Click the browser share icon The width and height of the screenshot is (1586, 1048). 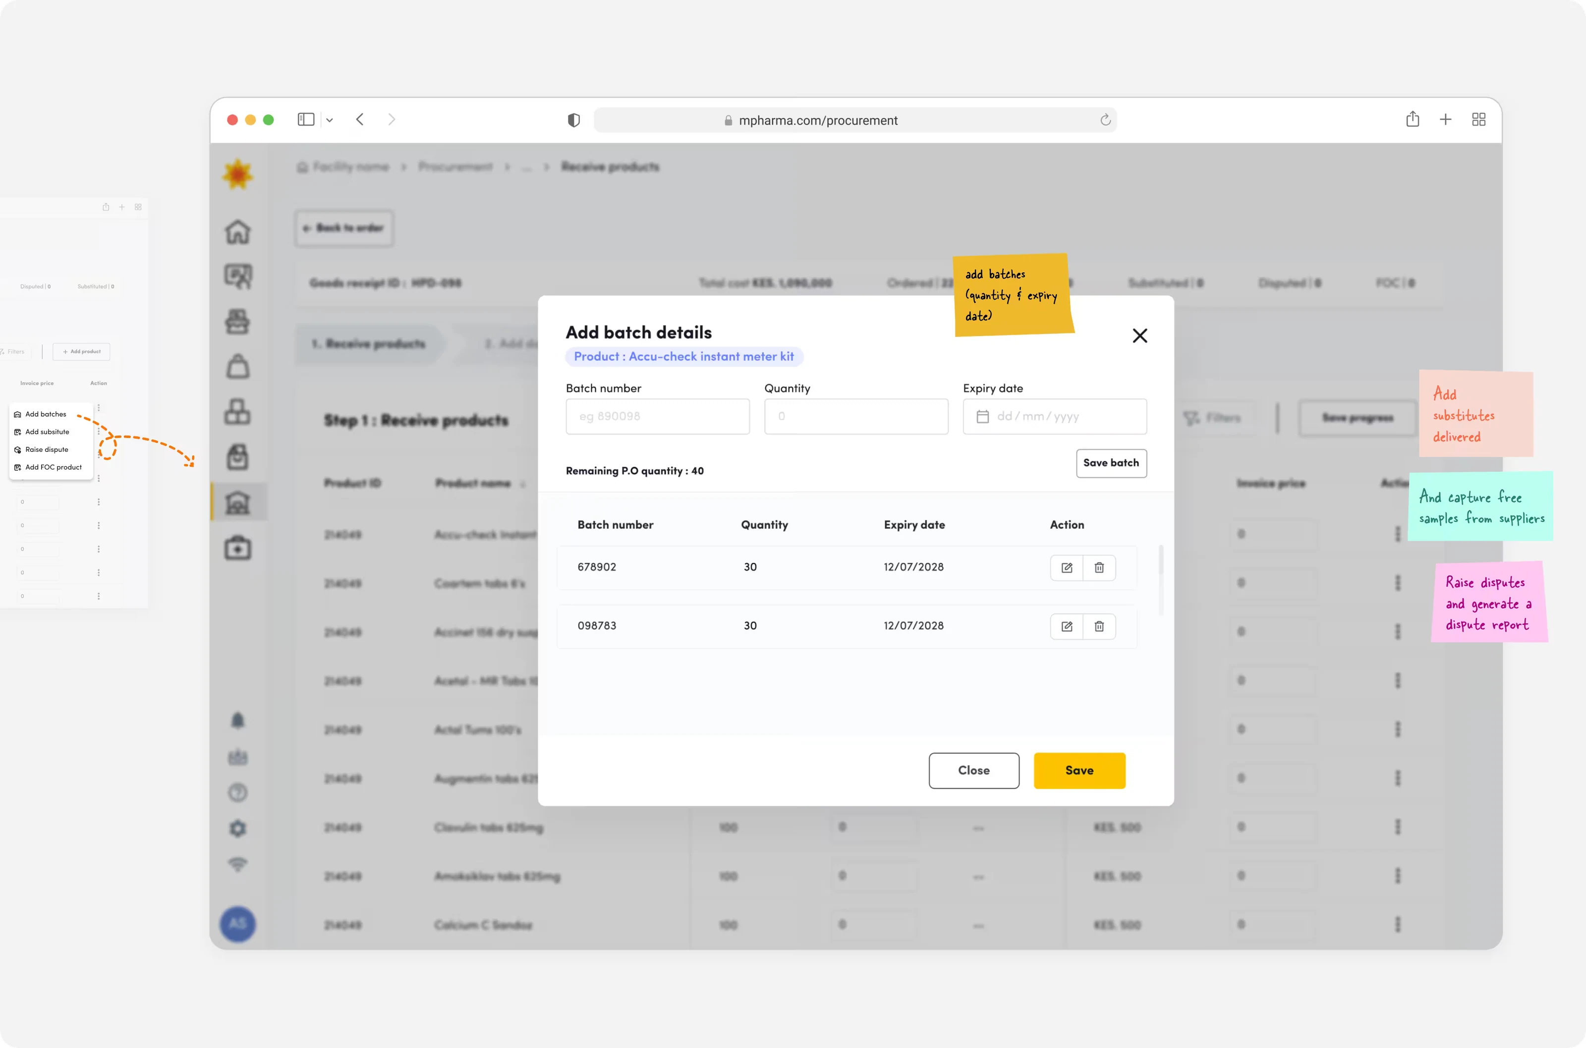tap(1412, 119)
